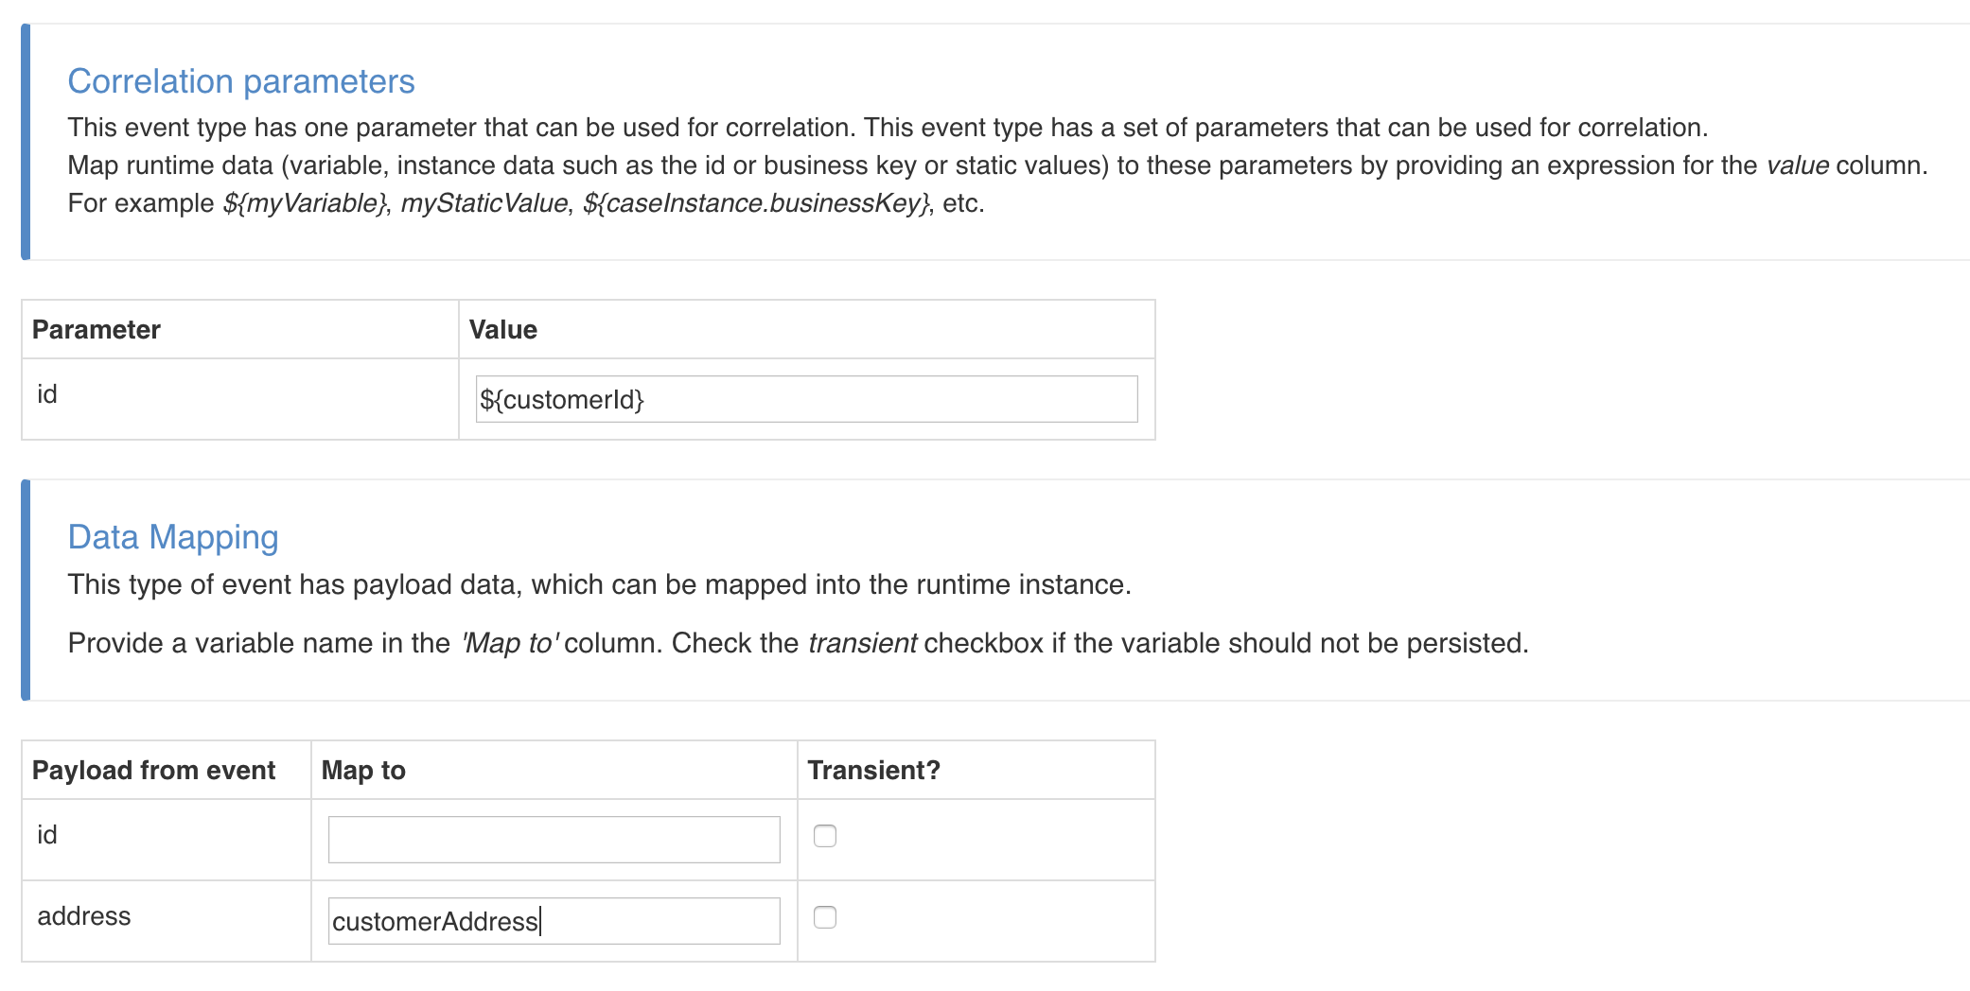Click the Data Mapping heading

pyautogui.click(x=172, y=537)
